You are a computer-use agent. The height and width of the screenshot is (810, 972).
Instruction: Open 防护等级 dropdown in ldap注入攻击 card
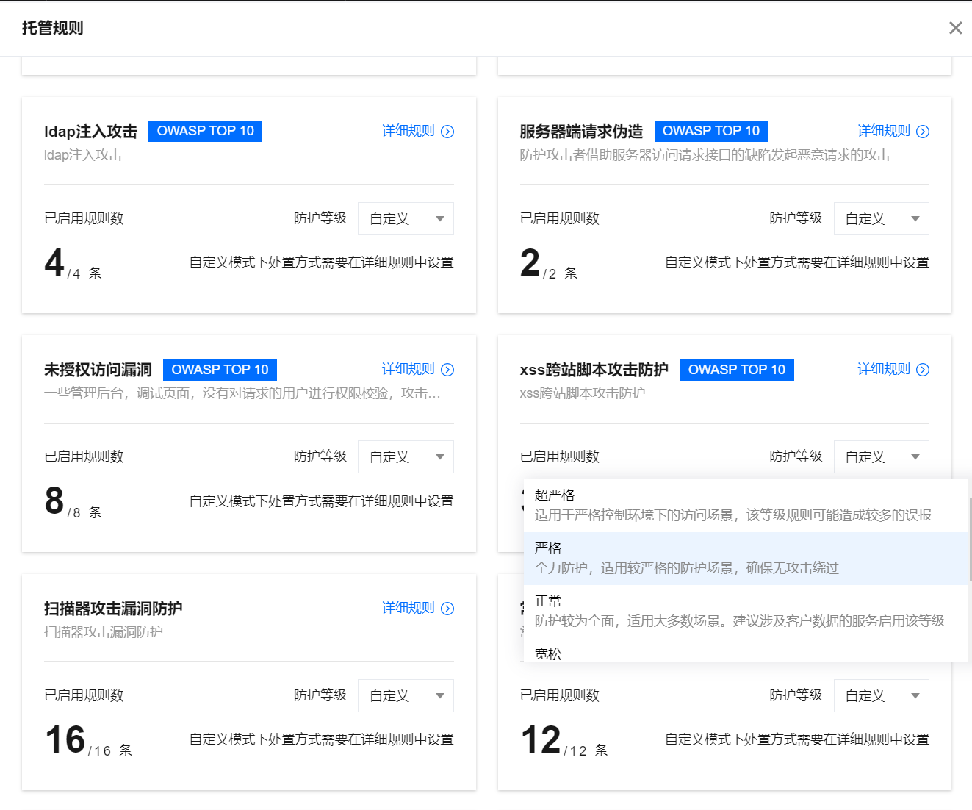tap(406, 218)
